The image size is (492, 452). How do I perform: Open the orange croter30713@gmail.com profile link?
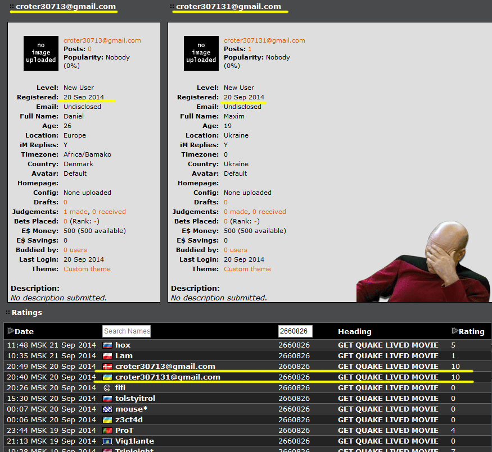(x=102, y=40)
